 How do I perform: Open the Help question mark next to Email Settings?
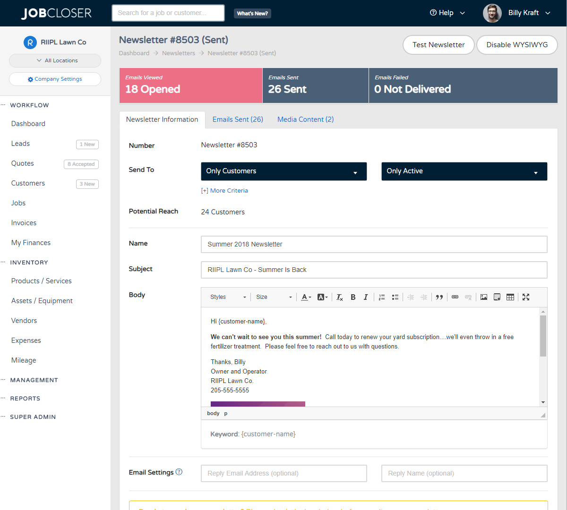coord(179,471)
